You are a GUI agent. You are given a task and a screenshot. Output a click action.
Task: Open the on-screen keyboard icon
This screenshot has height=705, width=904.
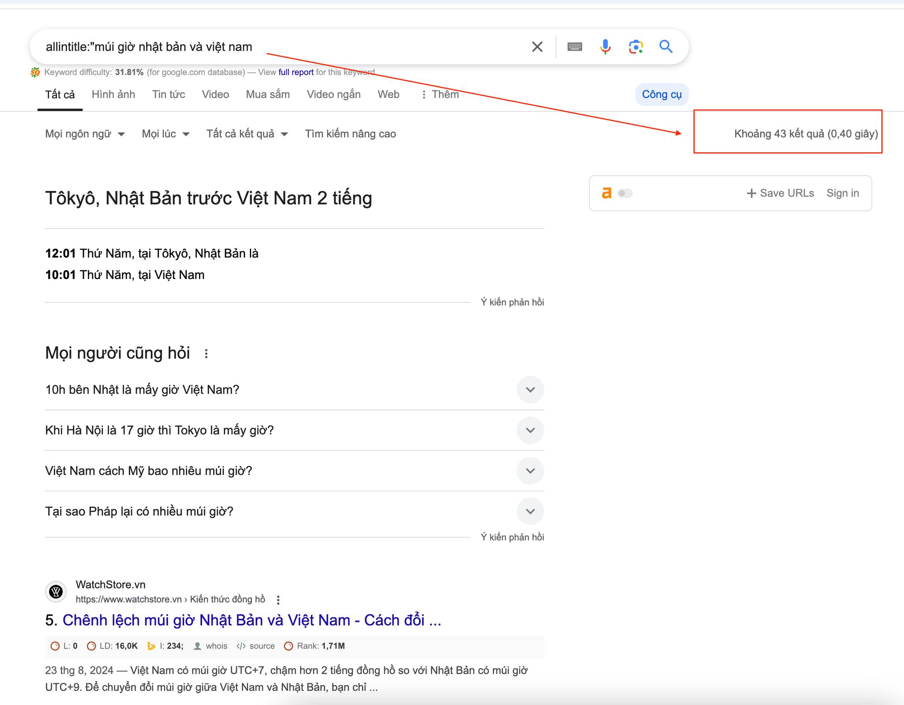click(574, 47)
